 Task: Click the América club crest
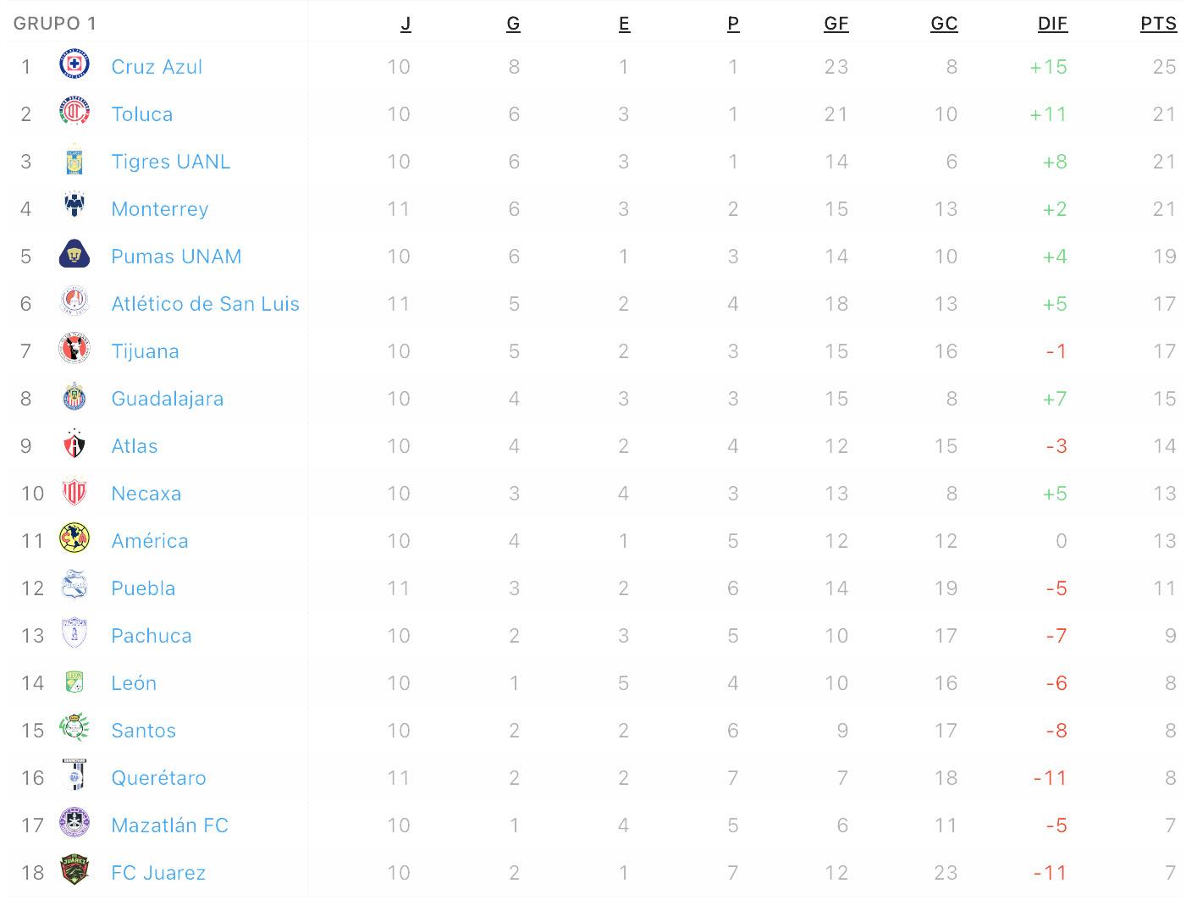point(74,540)
